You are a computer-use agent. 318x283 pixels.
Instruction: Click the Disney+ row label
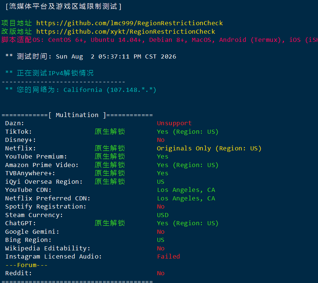[x=20, y=140]
